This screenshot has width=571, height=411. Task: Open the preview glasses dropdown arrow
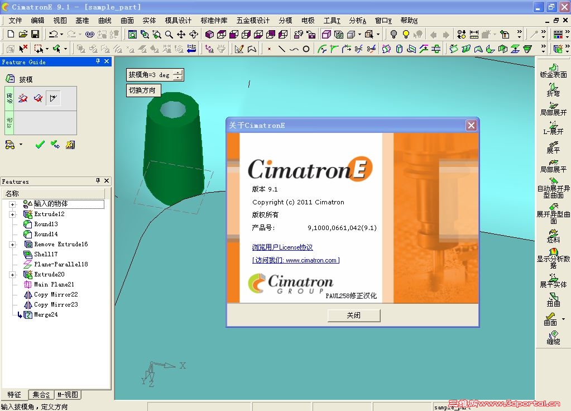21,145
